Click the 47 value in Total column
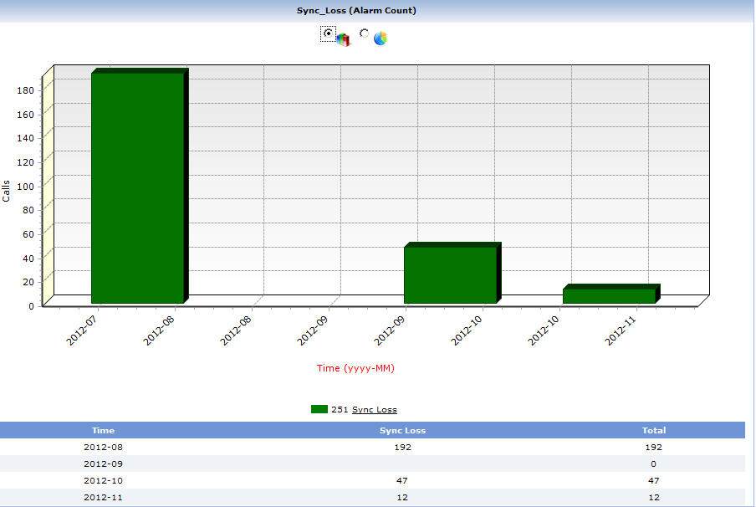 (x=653, y=480)
